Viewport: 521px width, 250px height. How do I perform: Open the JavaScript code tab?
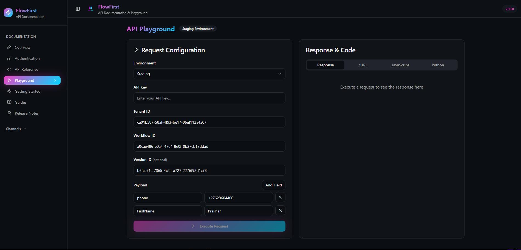tap(400, 65)
